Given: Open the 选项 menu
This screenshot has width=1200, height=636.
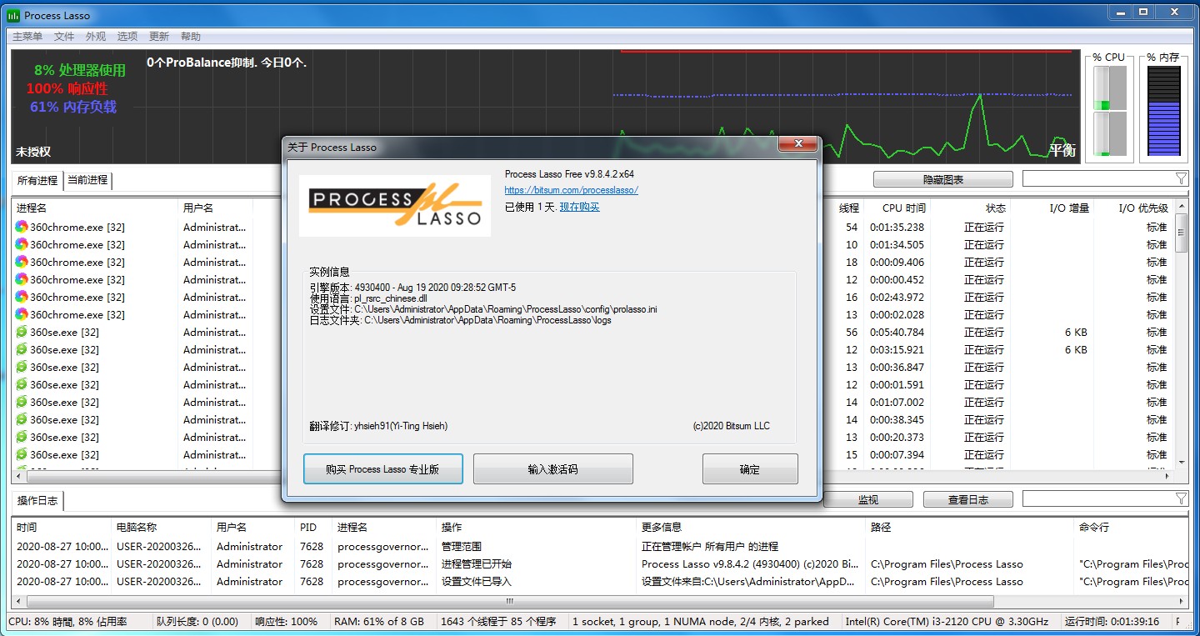Looking at the screenshot, I should 127,37.
